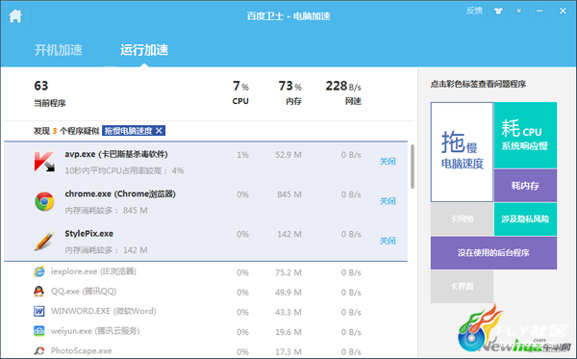Screen dimensions: 577x359
Task: Click chrome.exe's 845 M memory value
Action: click(x=289, y=194)
